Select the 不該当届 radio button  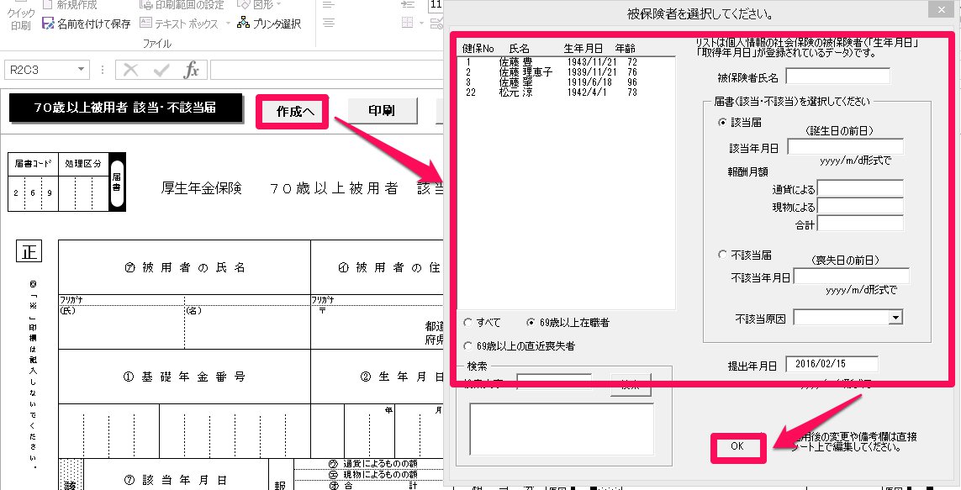pos(722,255)
